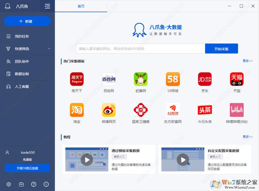The height and width of the screenshot is (191, 259).
Task: Open help via the question mark icon
Action: (34, 184)
